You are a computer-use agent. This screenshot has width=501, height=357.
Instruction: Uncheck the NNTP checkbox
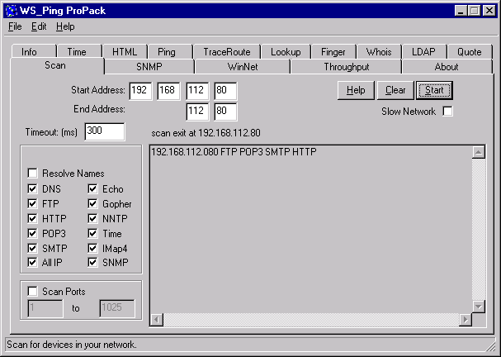(92, 218)
